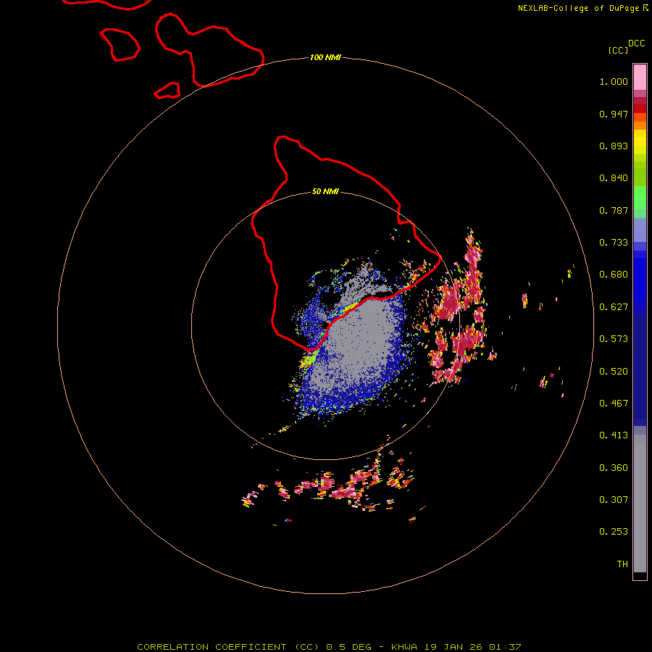
Task: Select the 0.733 value on color scale
Action: [x=614, y=243]
